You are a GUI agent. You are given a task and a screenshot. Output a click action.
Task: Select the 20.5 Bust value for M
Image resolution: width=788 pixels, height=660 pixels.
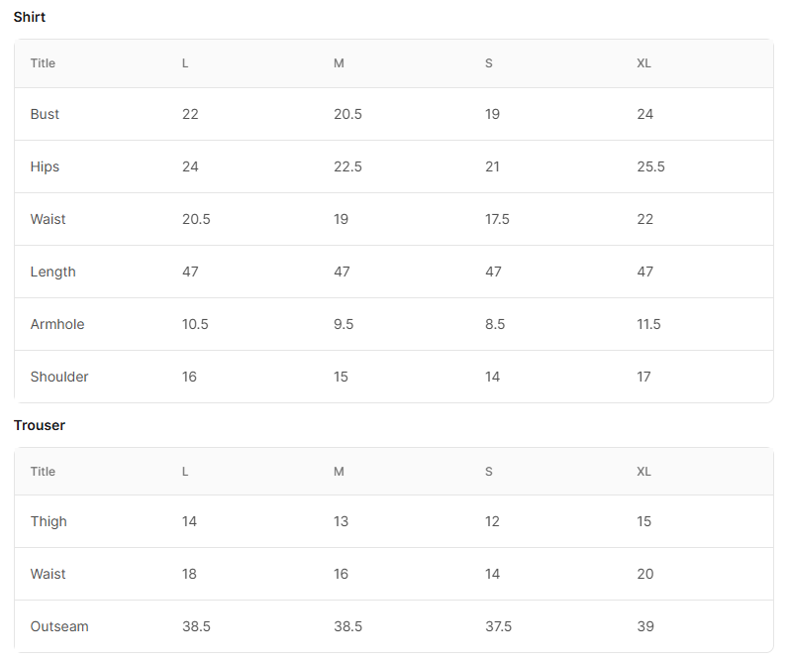(347, 114)
